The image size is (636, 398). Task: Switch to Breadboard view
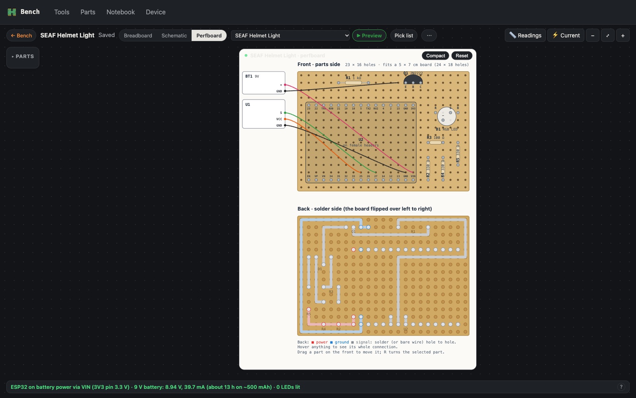click(x=138, y=35)
